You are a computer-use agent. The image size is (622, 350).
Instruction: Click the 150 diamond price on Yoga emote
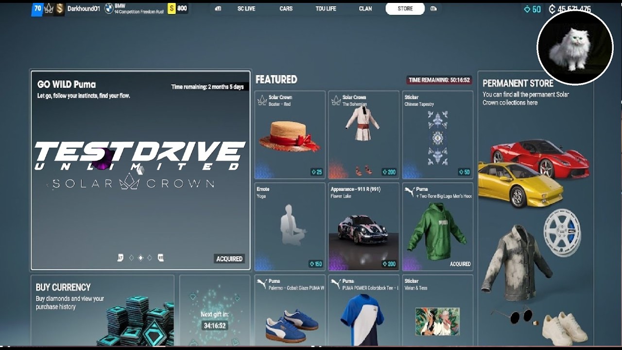315,264
